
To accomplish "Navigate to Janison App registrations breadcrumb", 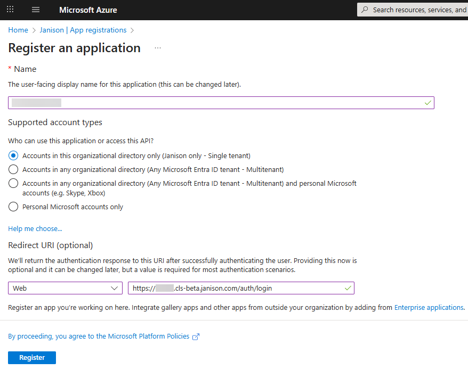I will coord(83,30).
